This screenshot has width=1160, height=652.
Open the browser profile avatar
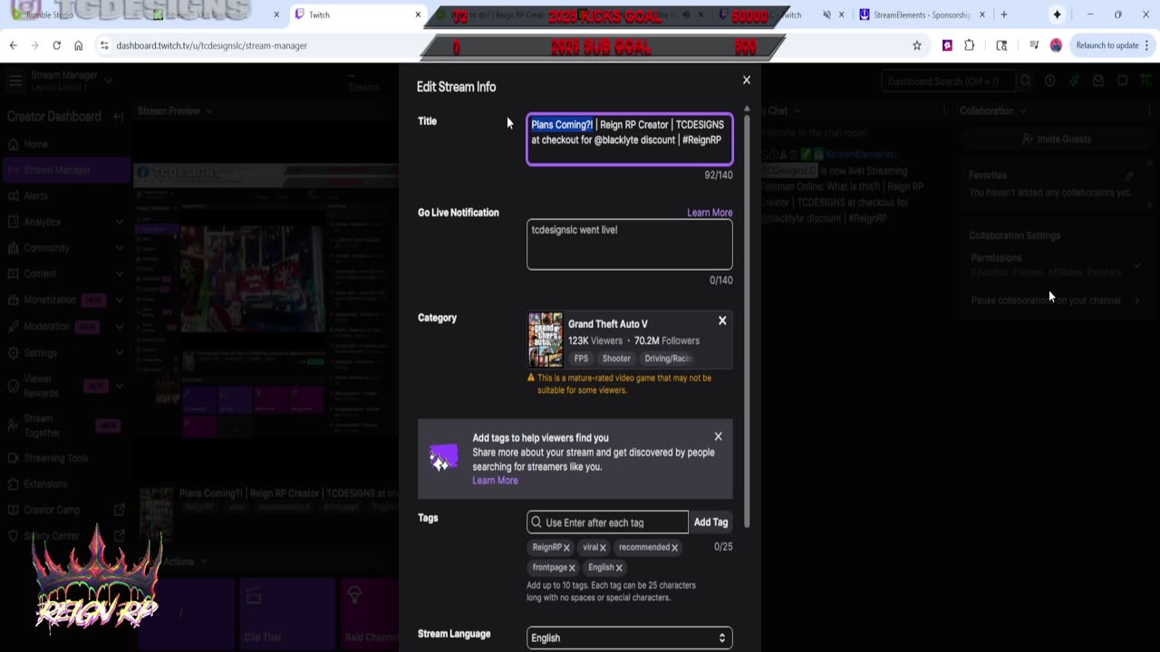click(x=1056, y=45)
